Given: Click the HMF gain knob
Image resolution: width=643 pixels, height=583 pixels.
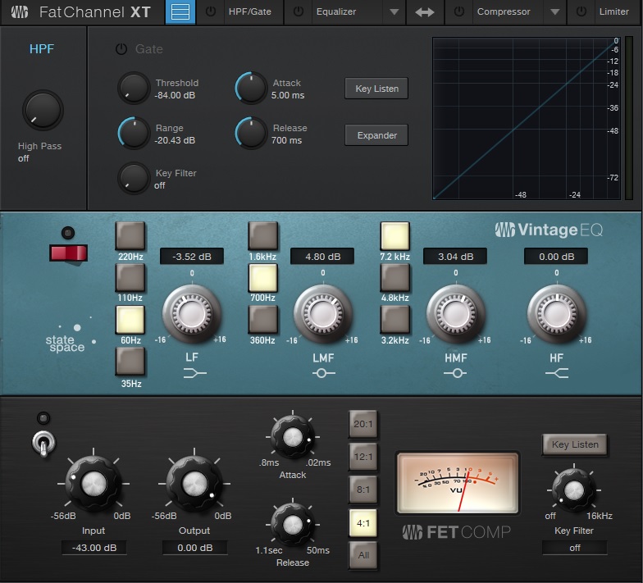Looking at the screenshot, I should pos(456,313).
